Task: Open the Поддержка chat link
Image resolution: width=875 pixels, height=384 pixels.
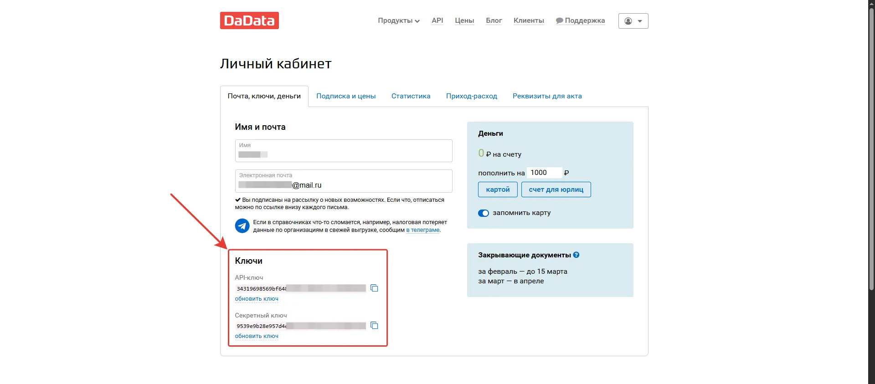Action: tap(581, 20)
